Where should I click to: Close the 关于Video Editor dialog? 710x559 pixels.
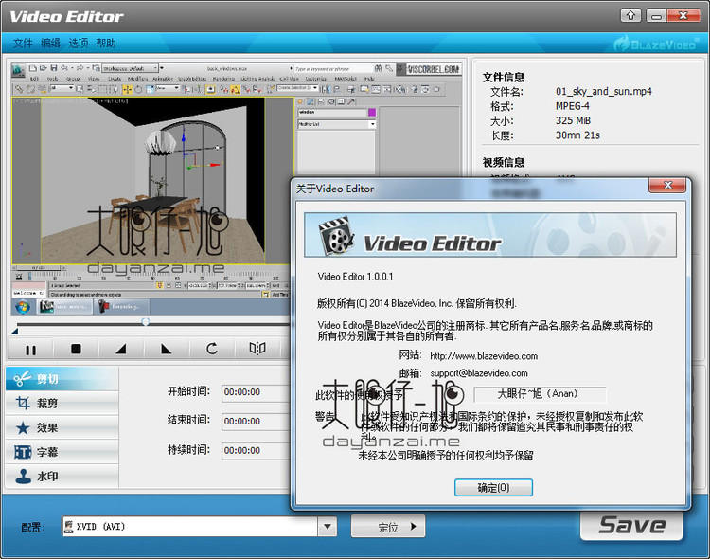pos(667,185)
